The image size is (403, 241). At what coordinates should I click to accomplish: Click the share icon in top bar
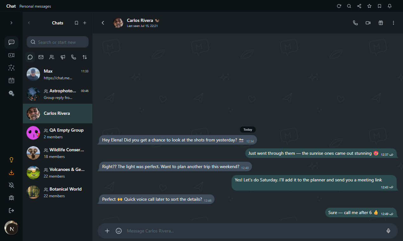359,6
